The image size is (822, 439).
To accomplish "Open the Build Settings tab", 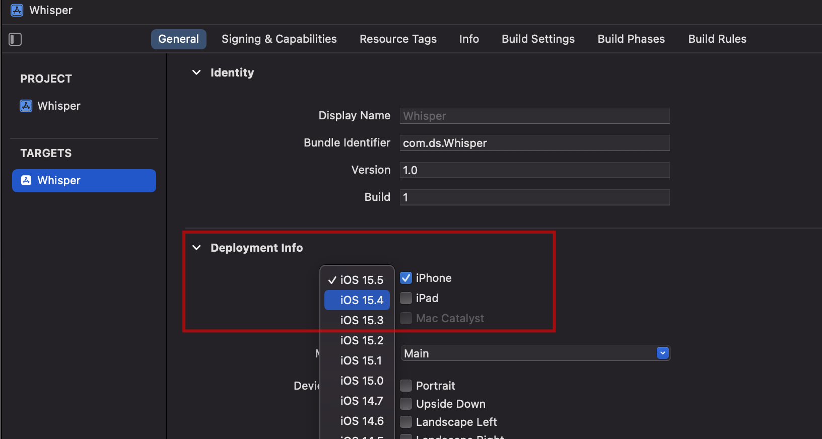I will [x=538, y=39].
